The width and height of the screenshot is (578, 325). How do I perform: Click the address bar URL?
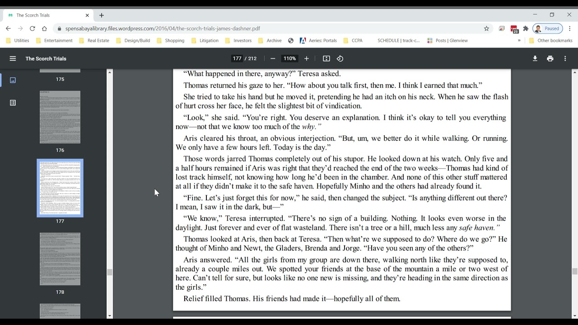point(163,28)
